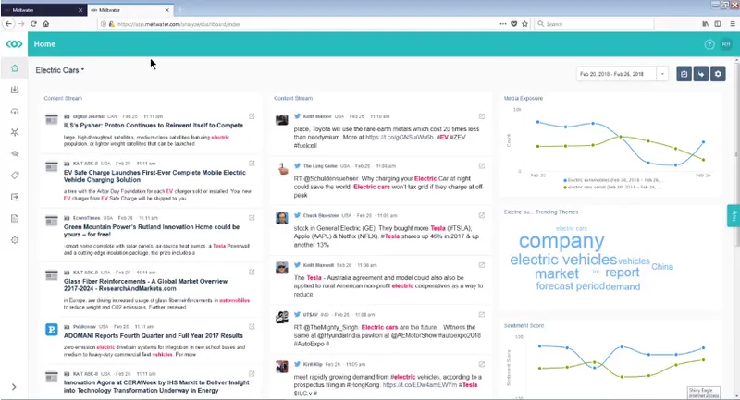
Task: Open external link icon for Green Mountain Power article
Action: coord(252,218)
